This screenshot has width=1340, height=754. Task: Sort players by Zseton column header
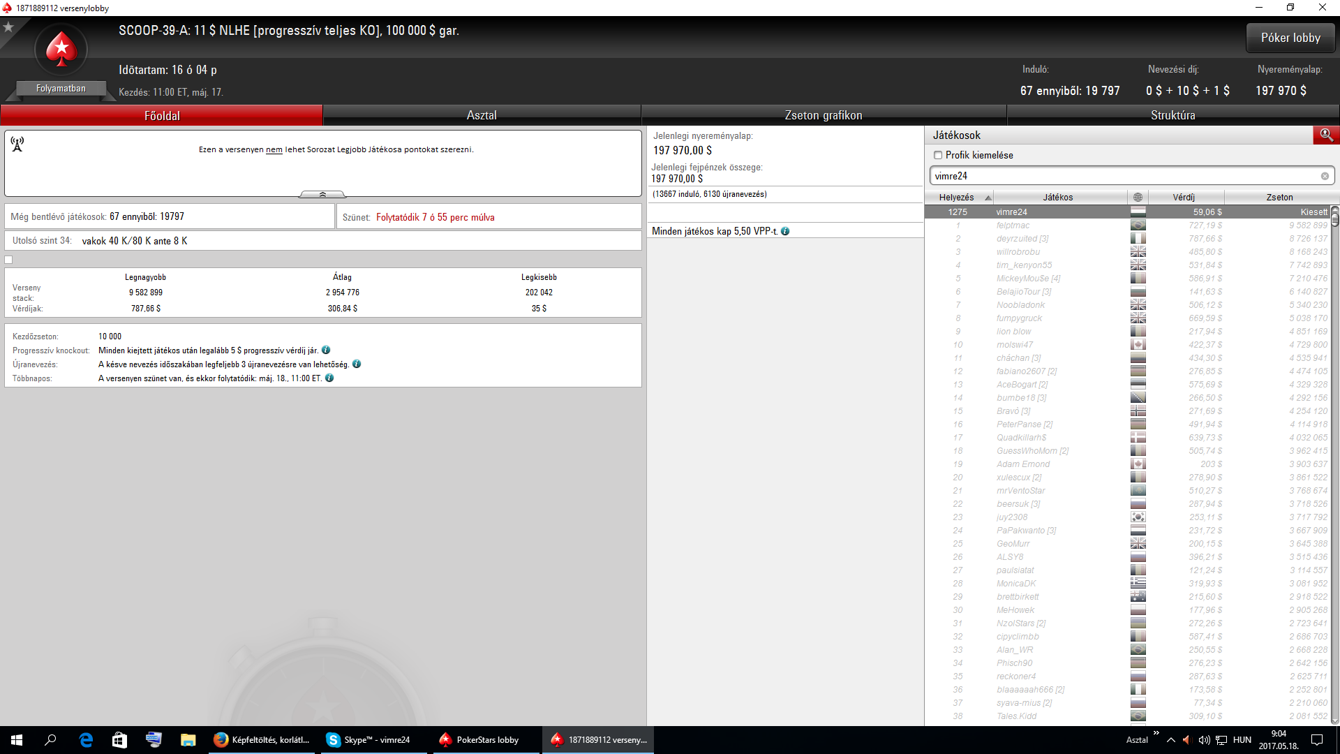(1280, 198)
